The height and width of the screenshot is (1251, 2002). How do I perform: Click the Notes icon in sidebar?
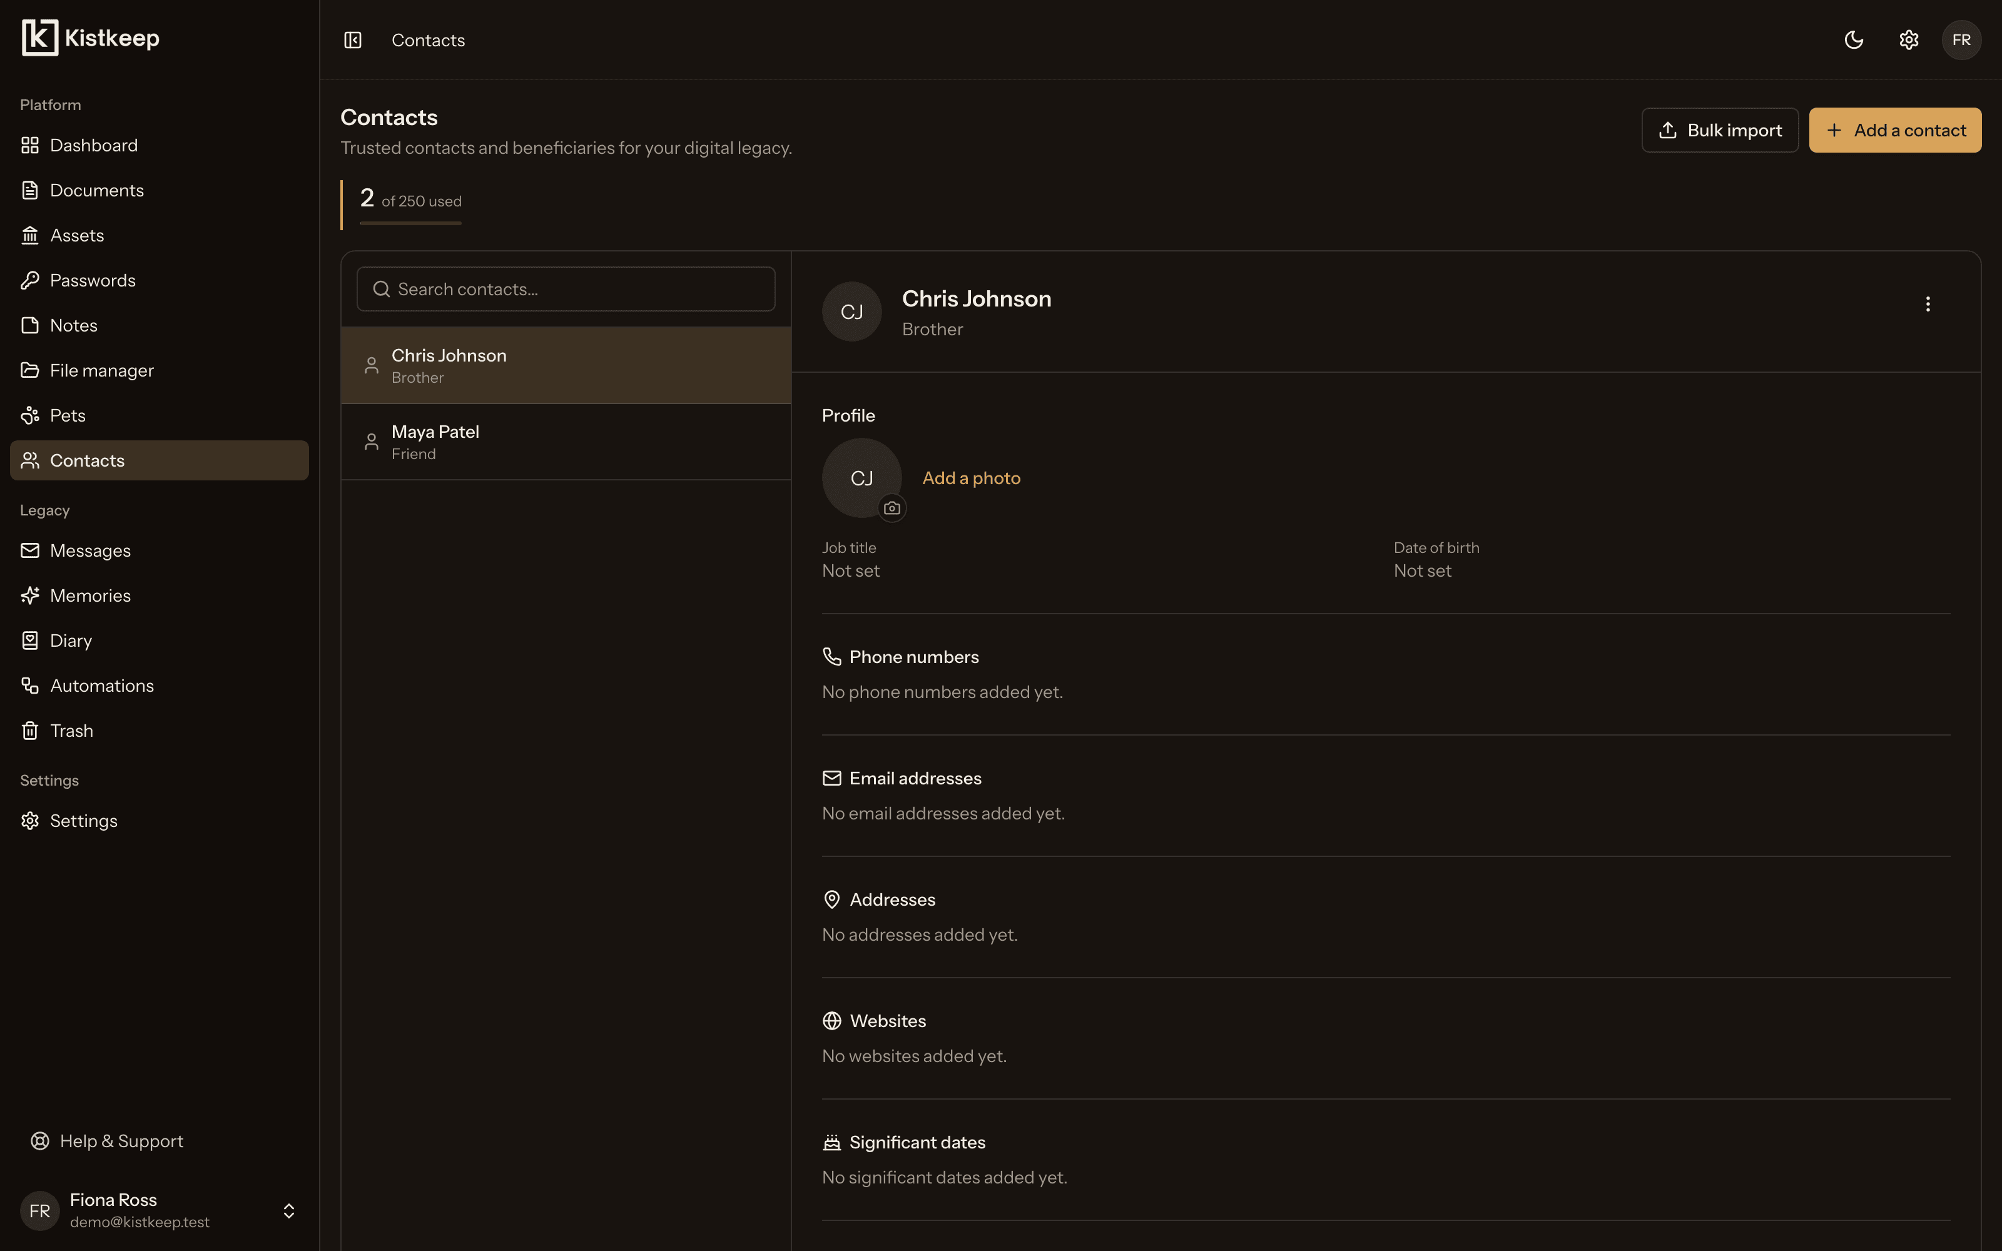pyautogui.click(x=30, y=325)
